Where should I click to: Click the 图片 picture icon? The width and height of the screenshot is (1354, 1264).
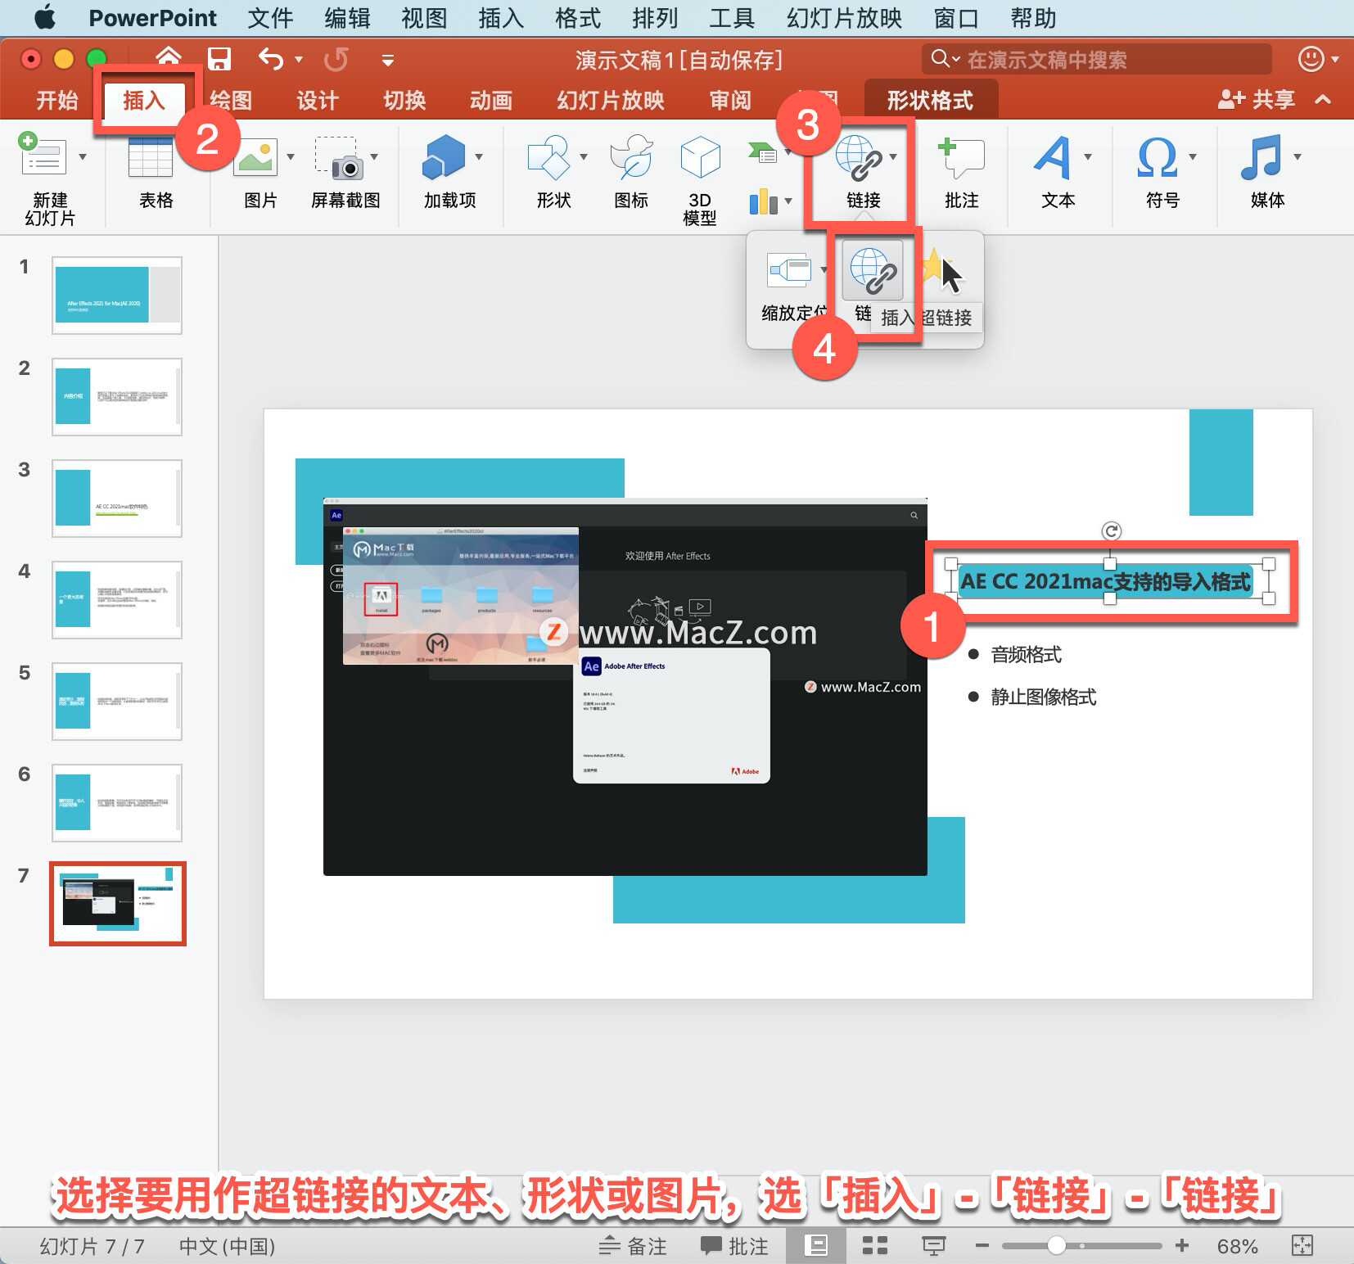256,156
